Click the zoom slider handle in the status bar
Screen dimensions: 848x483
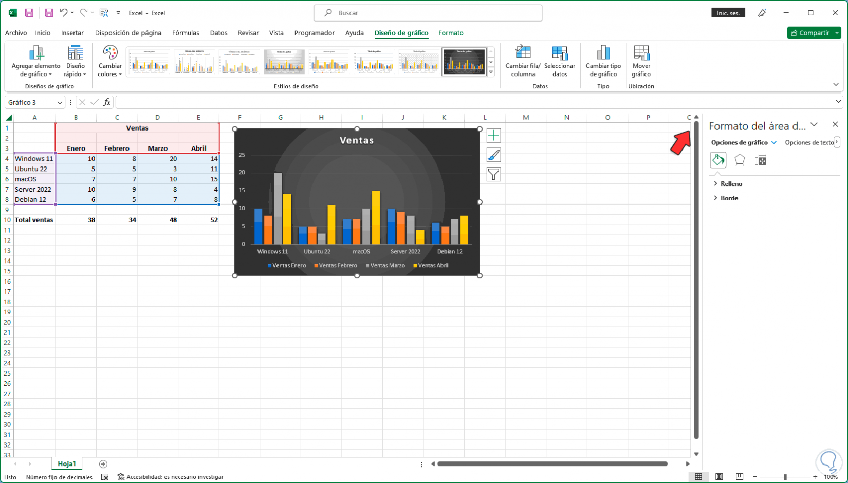pyautogui.click(x=785, y=477)
